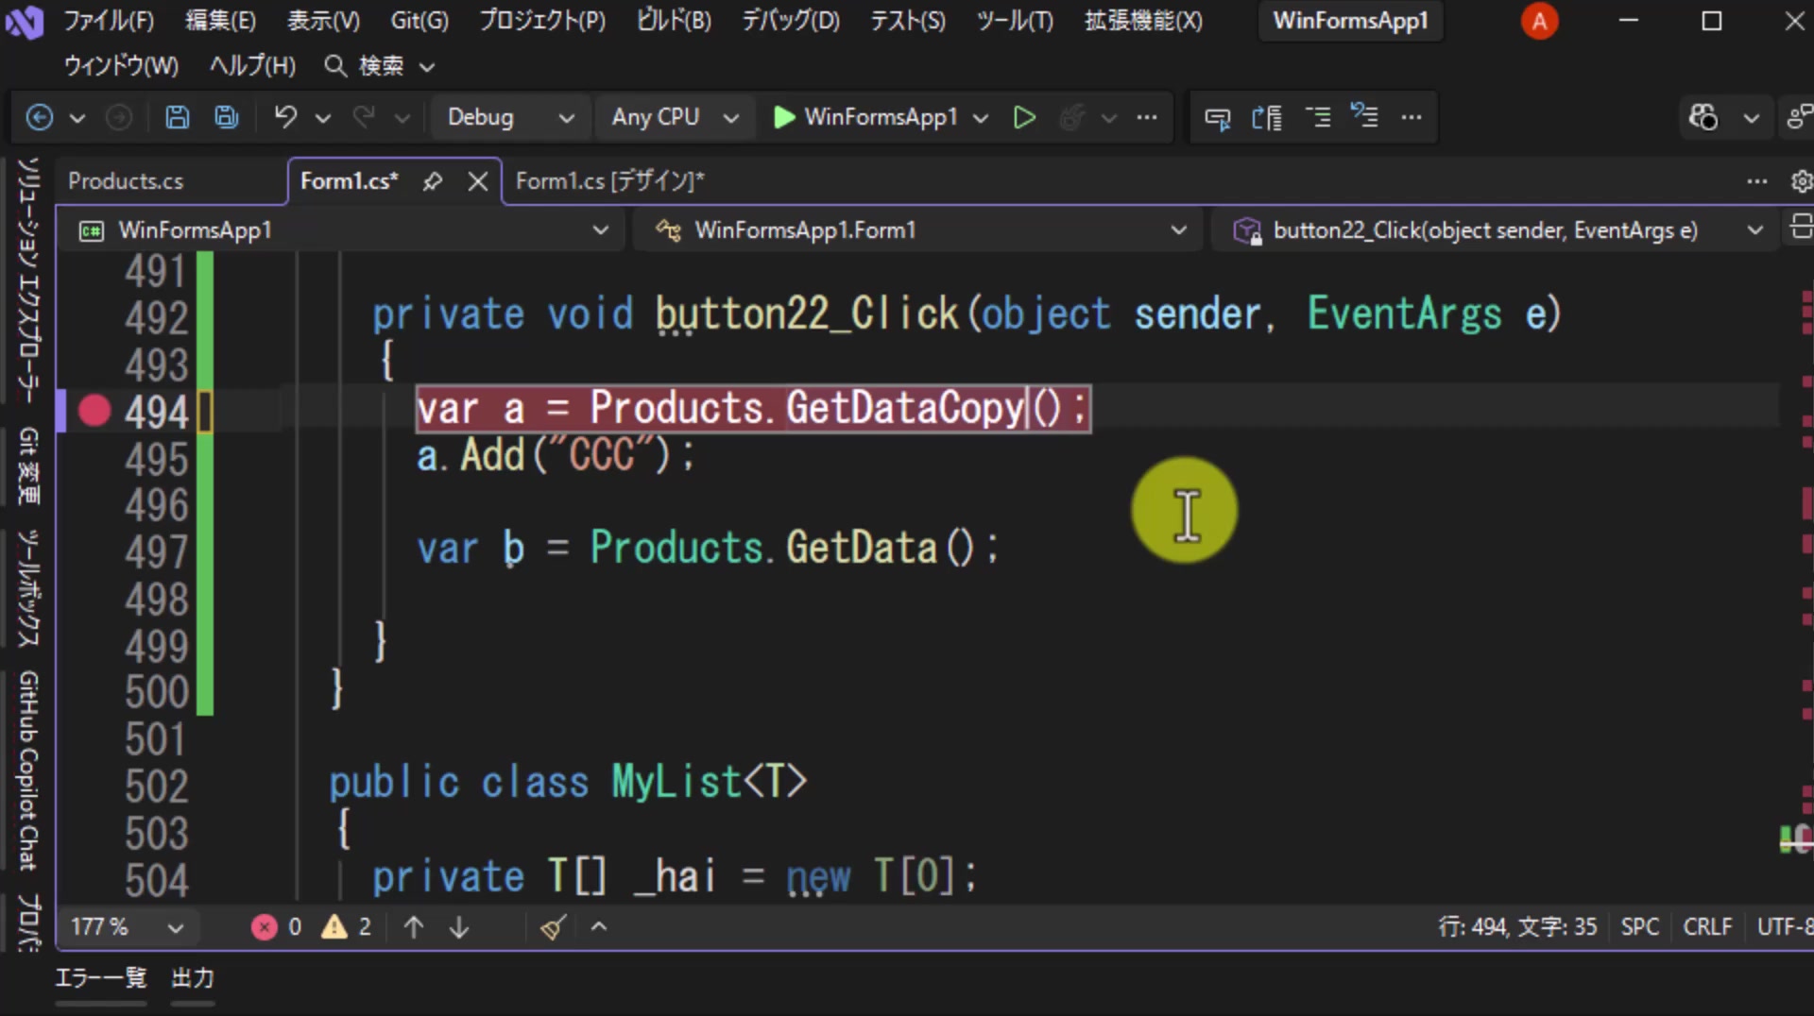Image resolution: width=1814 pixels, height=1016 pixels.
Task: Go to previous issue up arrow
Action: 414,927
